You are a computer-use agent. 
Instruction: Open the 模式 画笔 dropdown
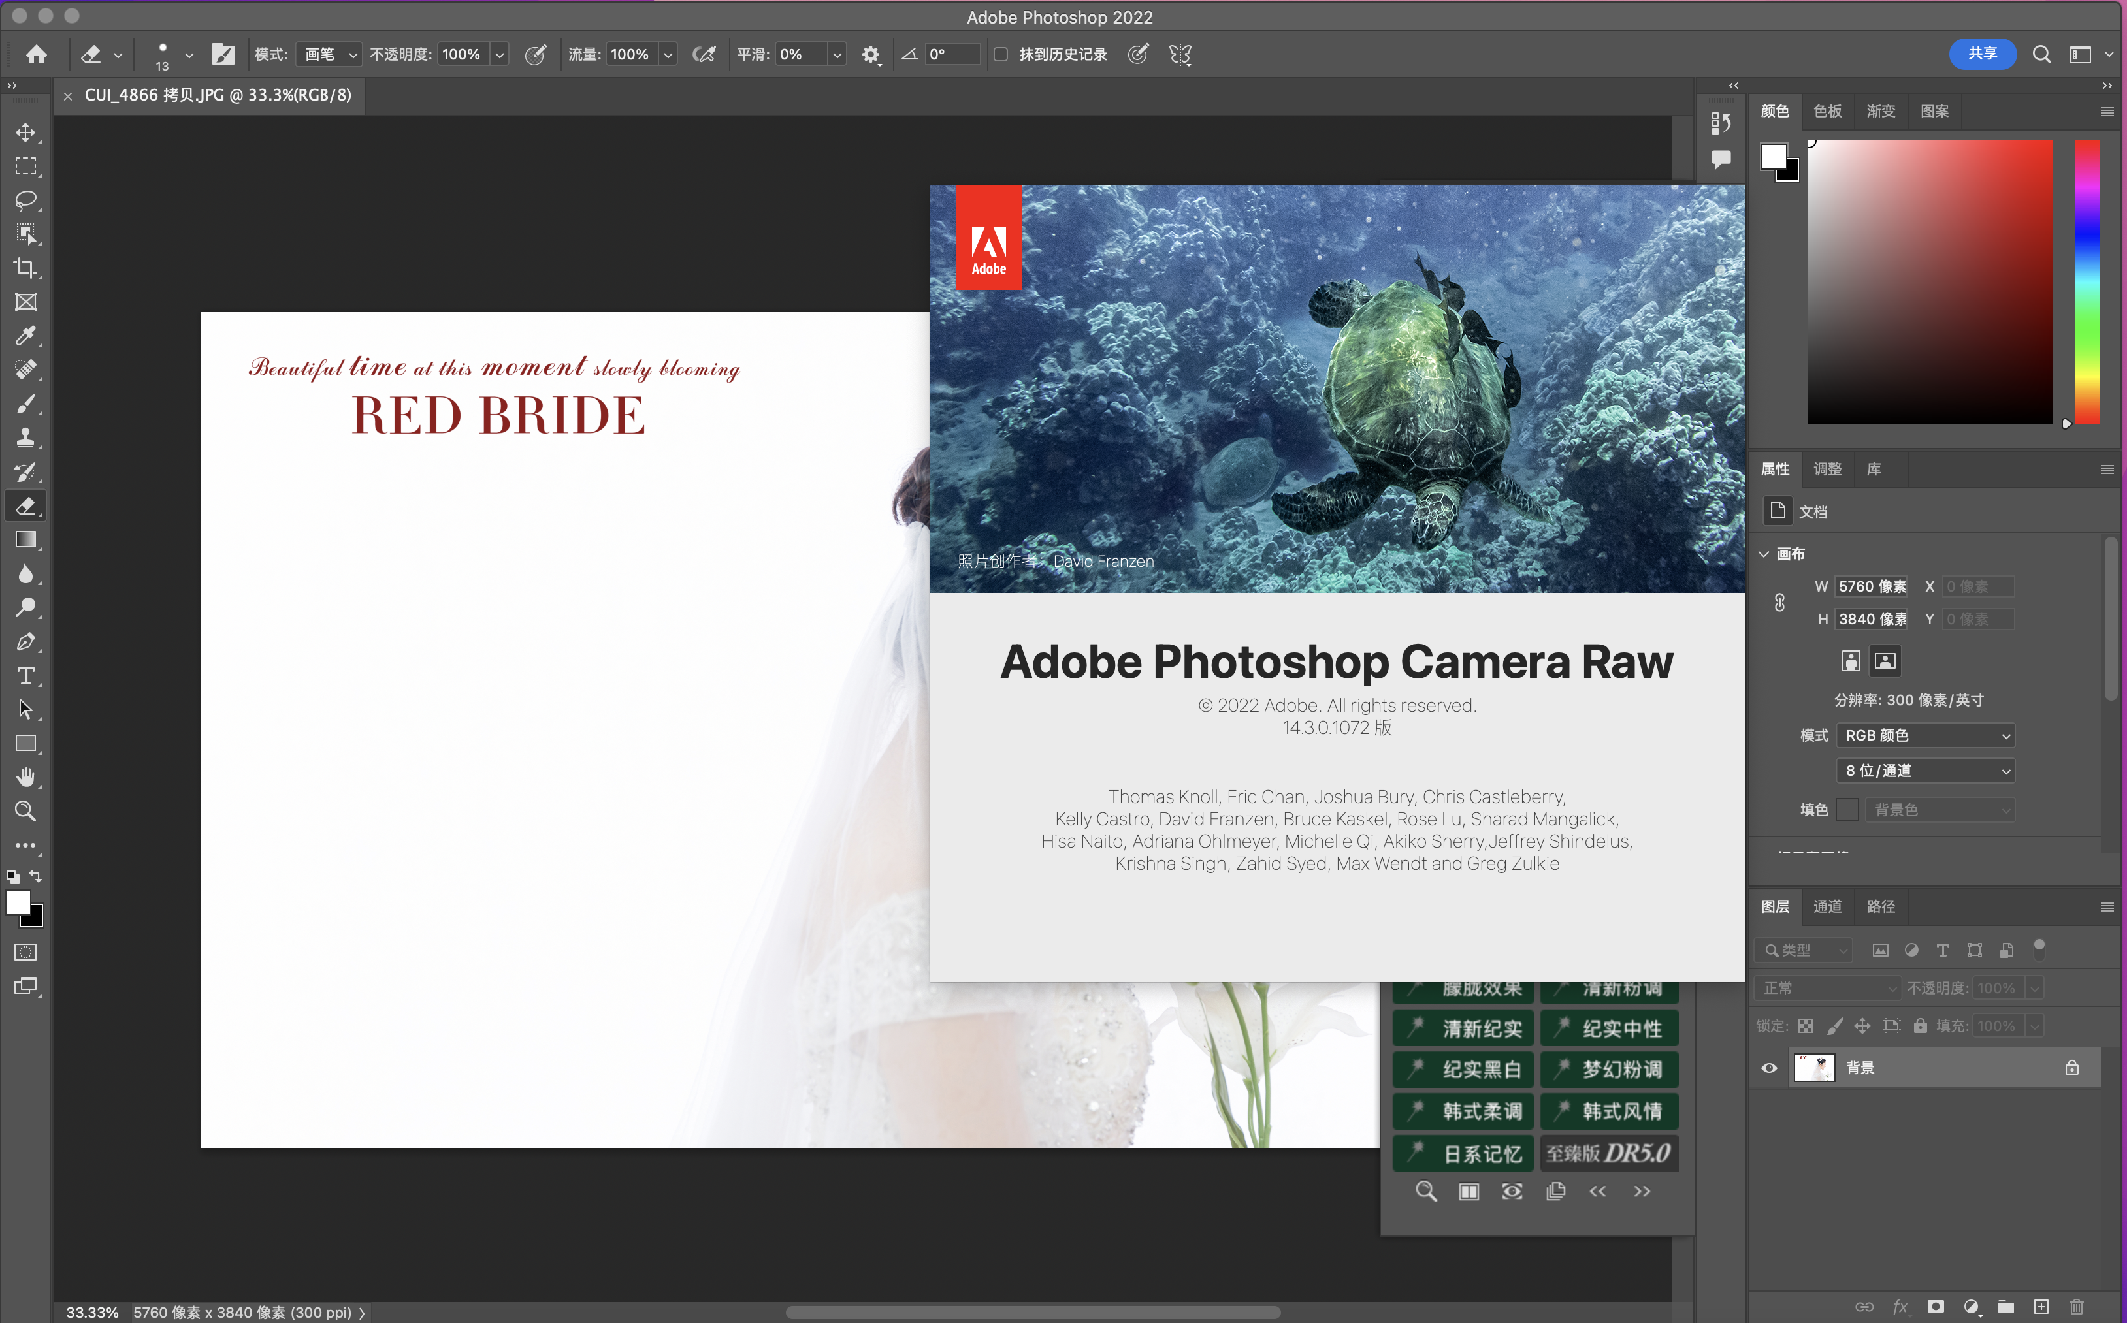point(329,54)
